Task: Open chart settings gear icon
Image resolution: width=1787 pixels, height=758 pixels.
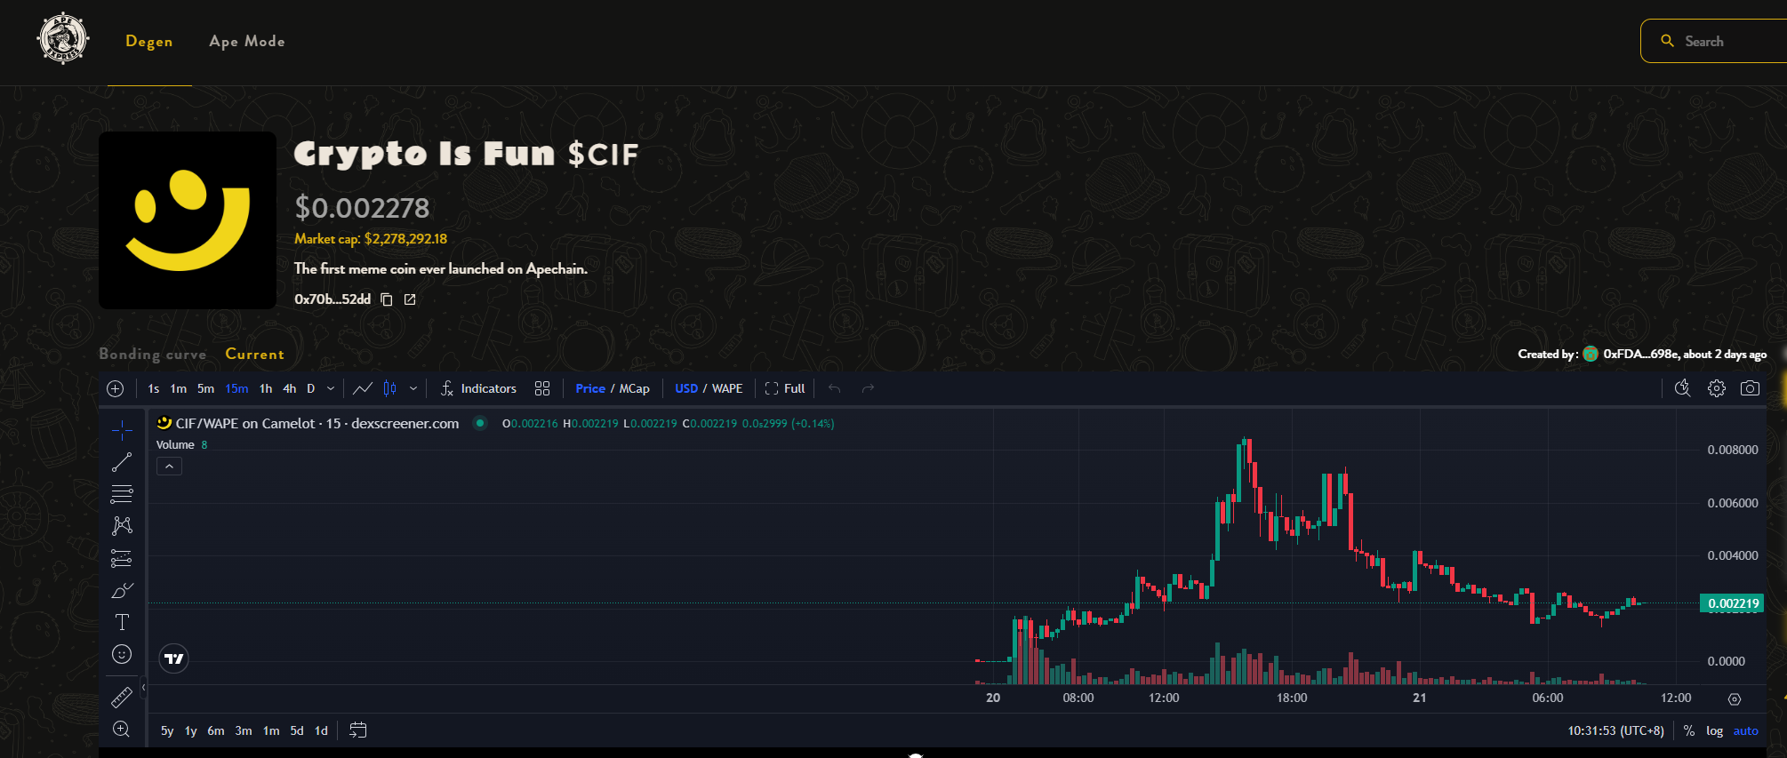Action: click(1716, 388)
